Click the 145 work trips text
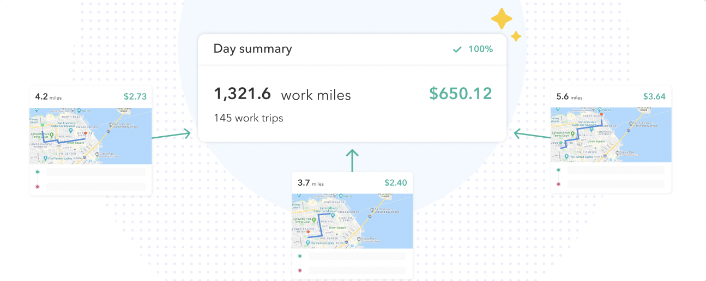The image size is (706, 281). coord(248,118)
